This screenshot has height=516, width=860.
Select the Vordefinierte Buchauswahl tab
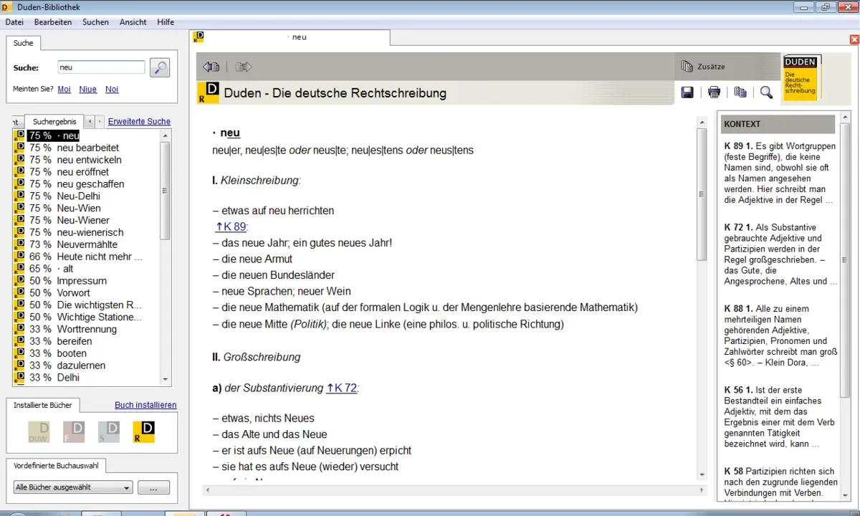tap(56, 466)
